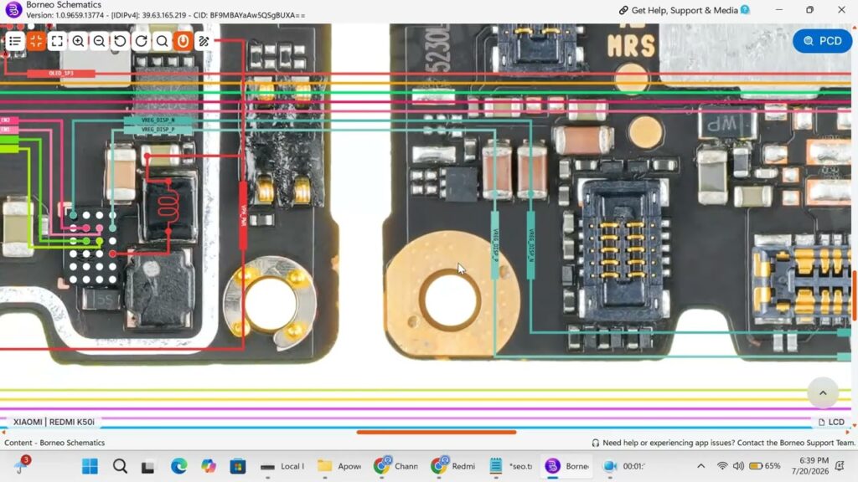Toggle the orange exit-fullscreen collapse icon

tap(36, 41)
